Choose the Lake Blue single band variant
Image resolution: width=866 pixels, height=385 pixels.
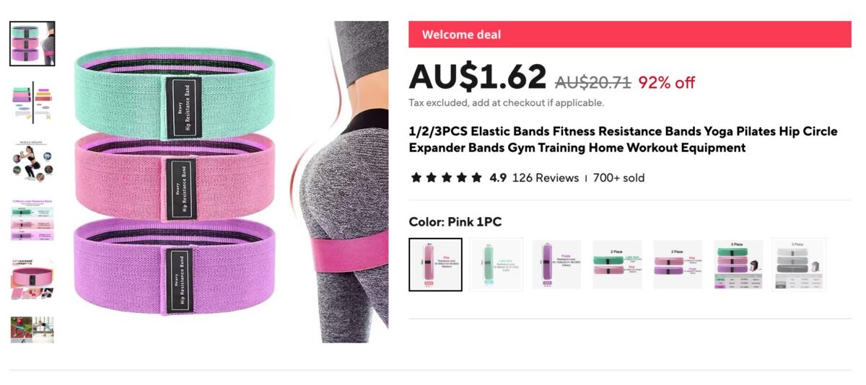coord(496,265)
